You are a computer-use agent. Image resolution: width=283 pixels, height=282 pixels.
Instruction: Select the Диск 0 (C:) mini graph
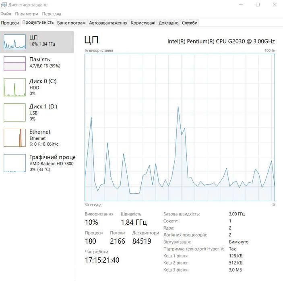tap(14, 87)
